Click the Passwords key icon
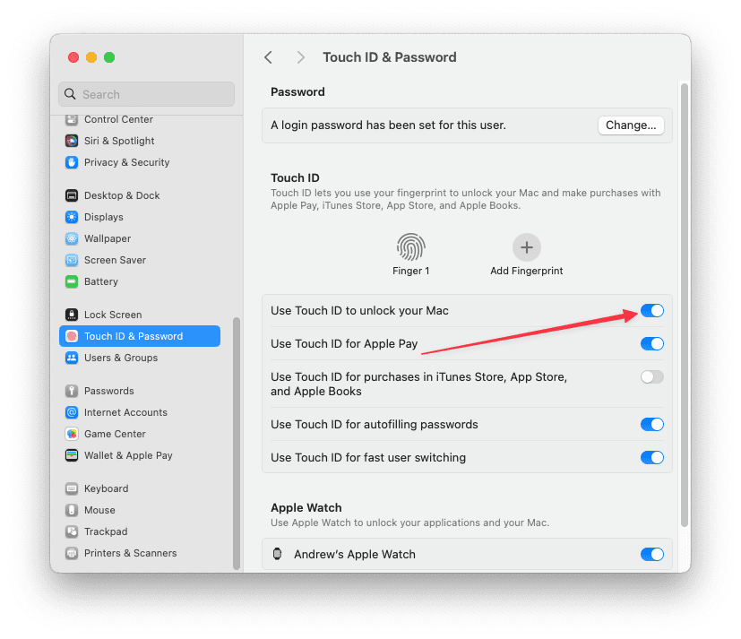741x639 pixels. point(72,391)
